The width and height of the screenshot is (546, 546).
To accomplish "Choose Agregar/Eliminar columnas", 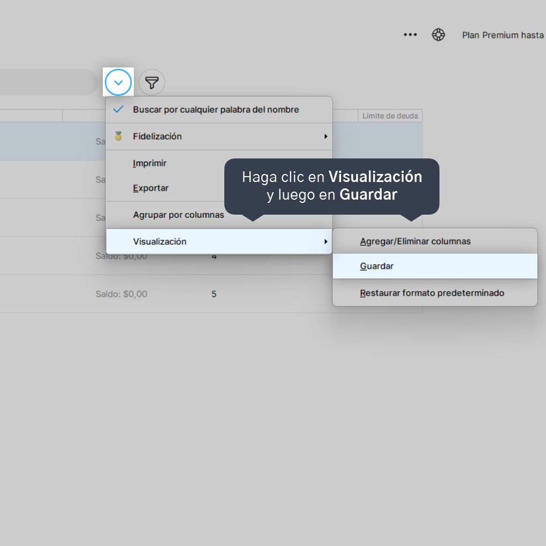I will point(435,241).
